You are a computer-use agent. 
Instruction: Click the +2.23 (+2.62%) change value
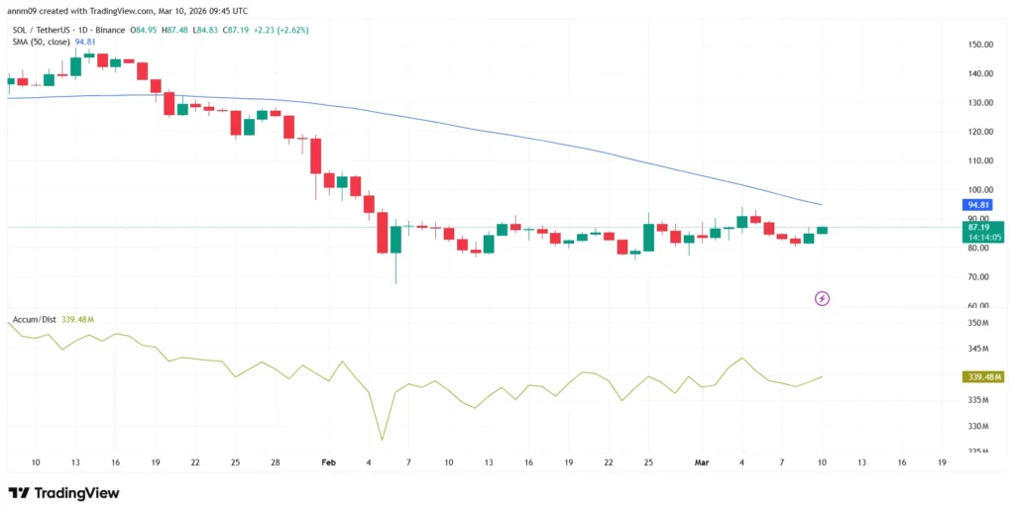[x=280, y=30]
